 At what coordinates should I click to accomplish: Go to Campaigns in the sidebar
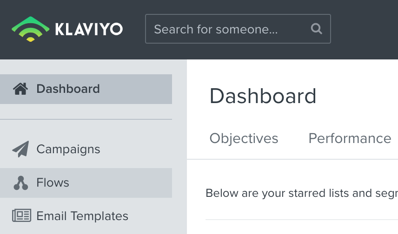68,149
